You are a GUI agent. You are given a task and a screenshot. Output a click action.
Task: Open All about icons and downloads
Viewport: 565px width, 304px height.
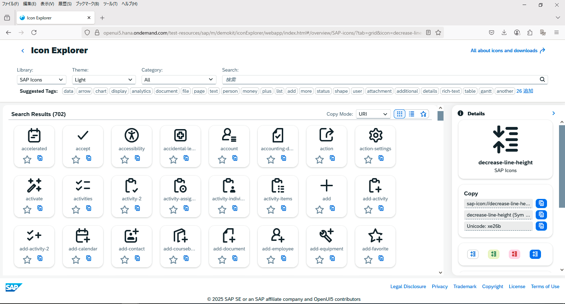click(x=508, y=50)
